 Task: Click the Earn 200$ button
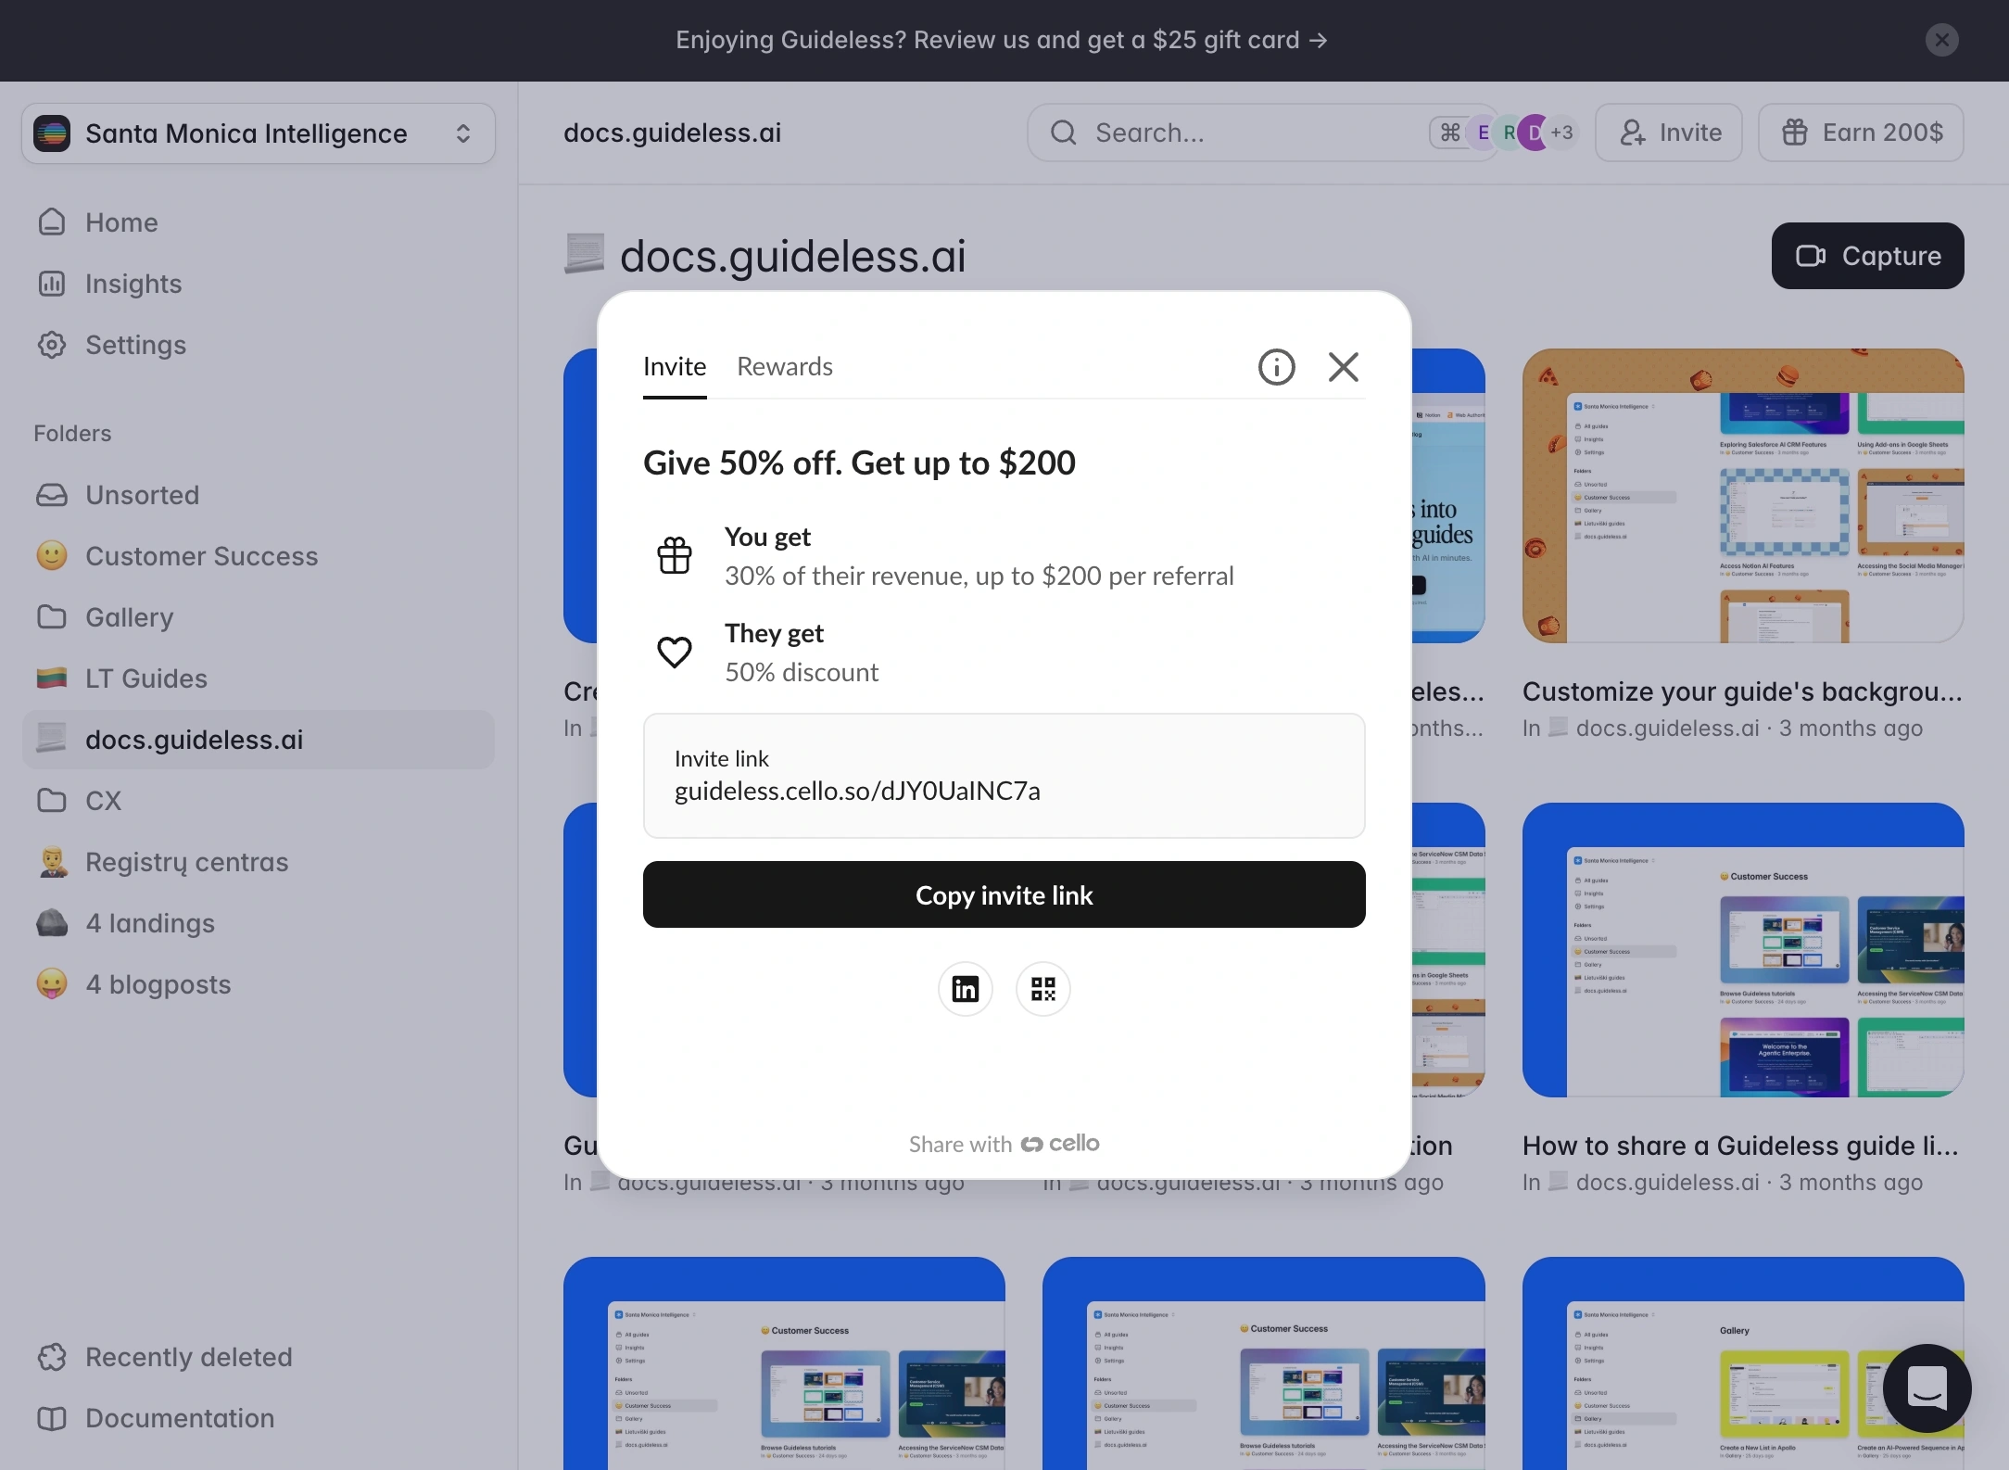tap(1861, 133)
